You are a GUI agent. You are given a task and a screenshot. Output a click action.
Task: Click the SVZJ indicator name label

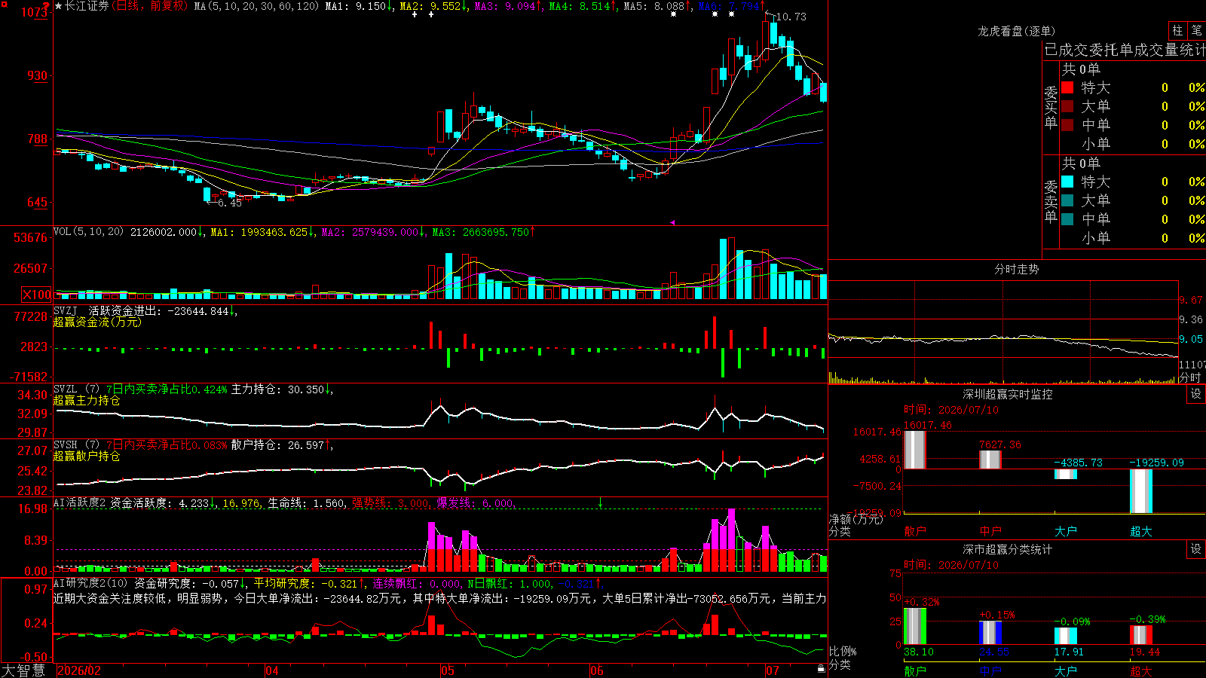point(66,311)
